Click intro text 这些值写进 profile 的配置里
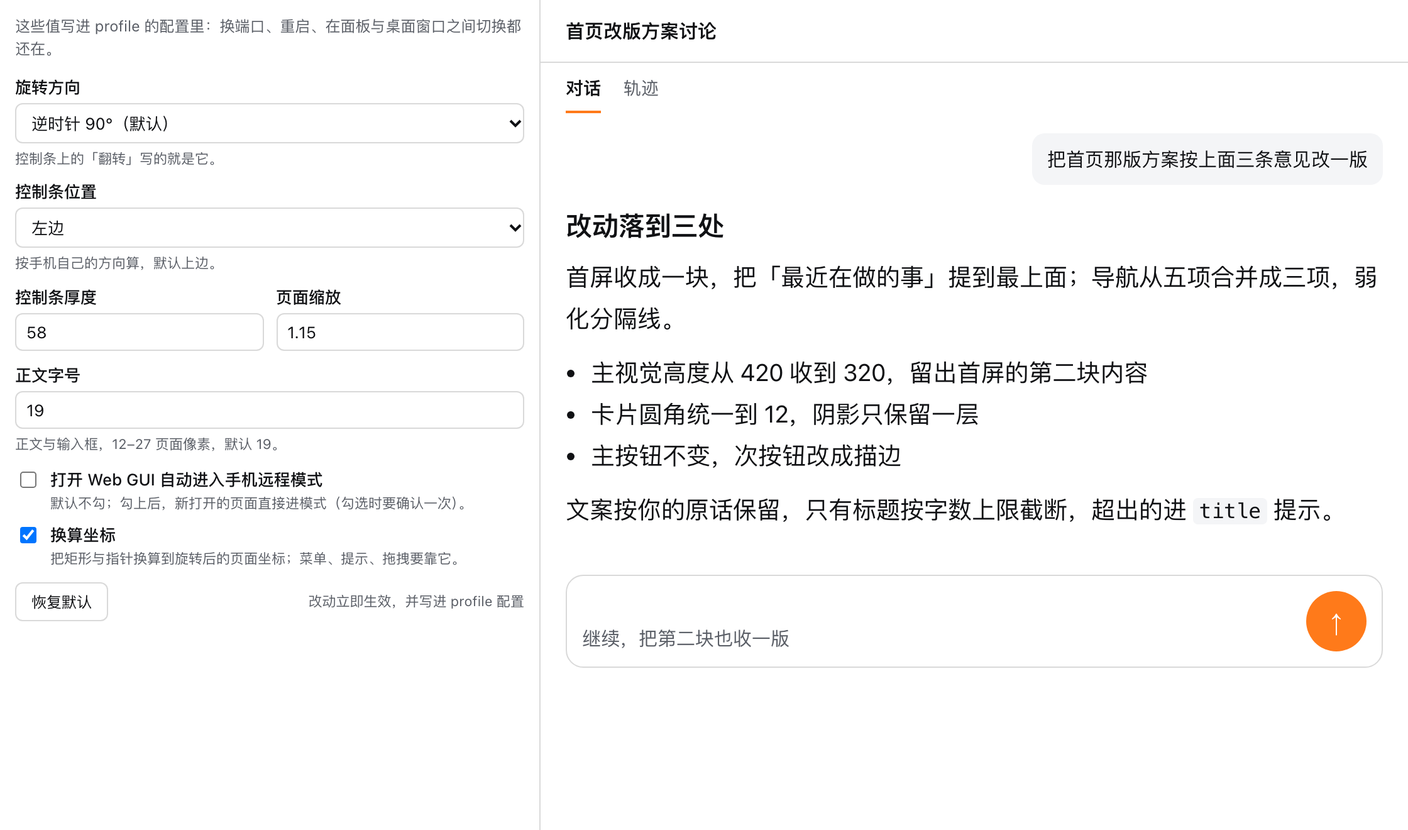Viewport: 1408px width, 830px height. click(268, 37)
